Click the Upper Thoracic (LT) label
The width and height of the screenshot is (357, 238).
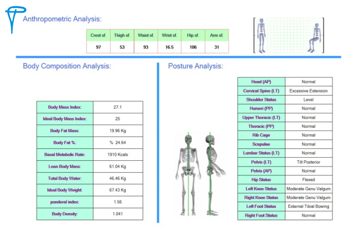pos(261,117)
